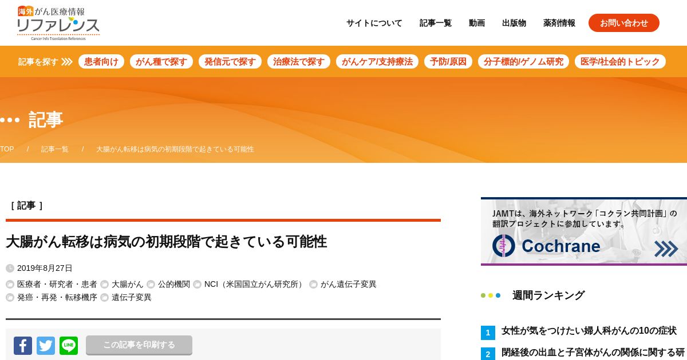
Task: Open 記事一覧 in top navigation
Action: (436, 23)
